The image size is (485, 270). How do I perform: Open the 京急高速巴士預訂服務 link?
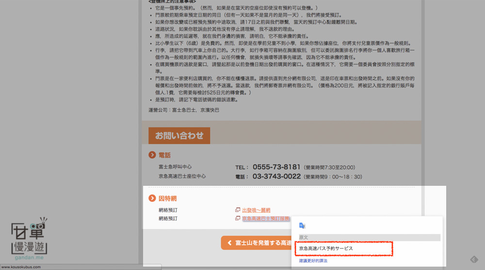(x=266, y=219)
